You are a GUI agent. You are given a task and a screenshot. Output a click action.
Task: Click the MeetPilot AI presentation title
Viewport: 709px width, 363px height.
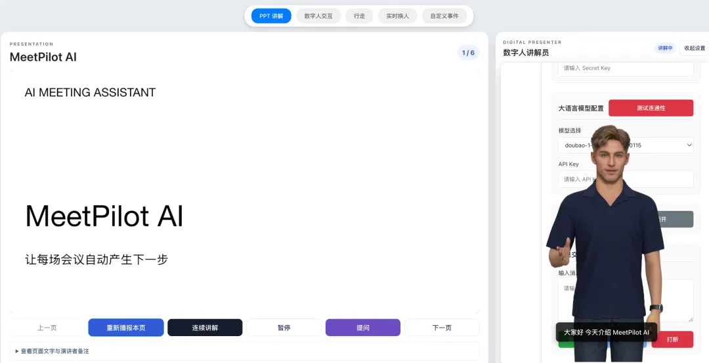point(43,57)
